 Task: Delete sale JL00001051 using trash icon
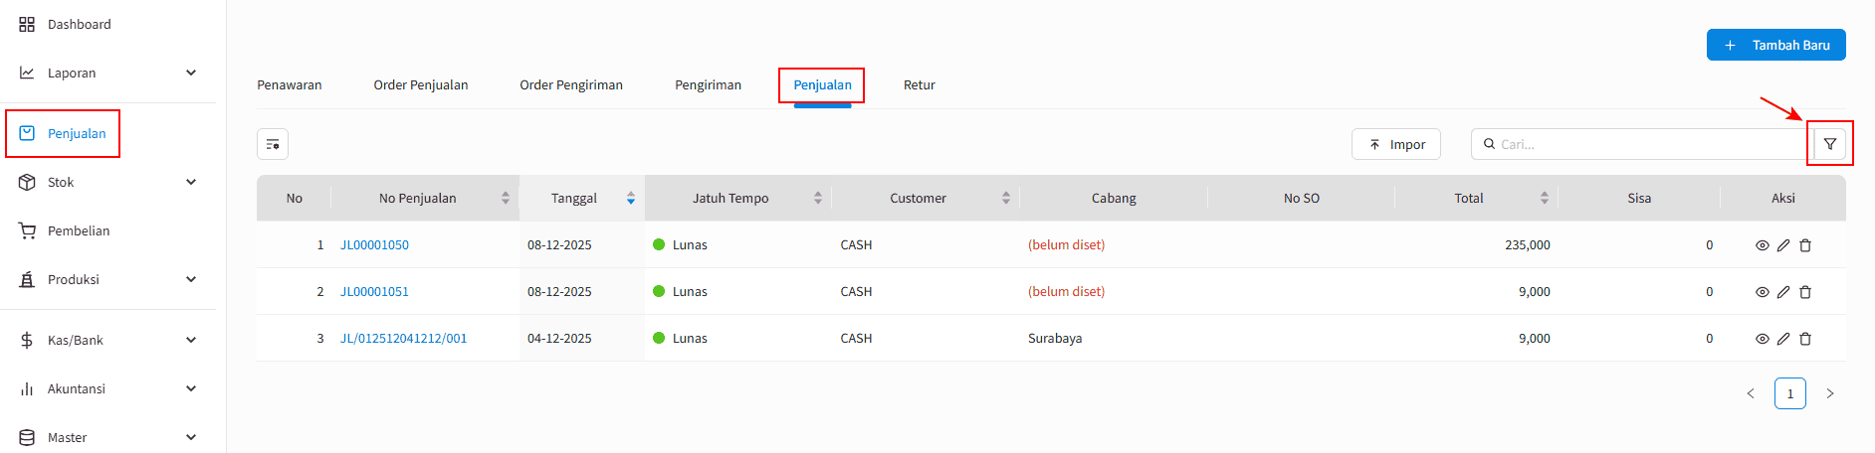pos(1805,292)
